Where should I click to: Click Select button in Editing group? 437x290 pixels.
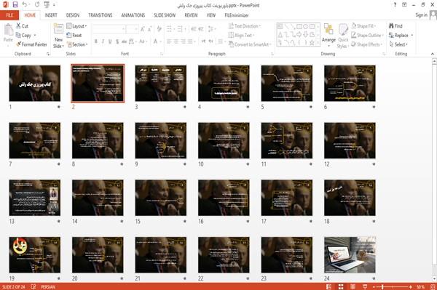pyautogui.click(x=398, y=44)
